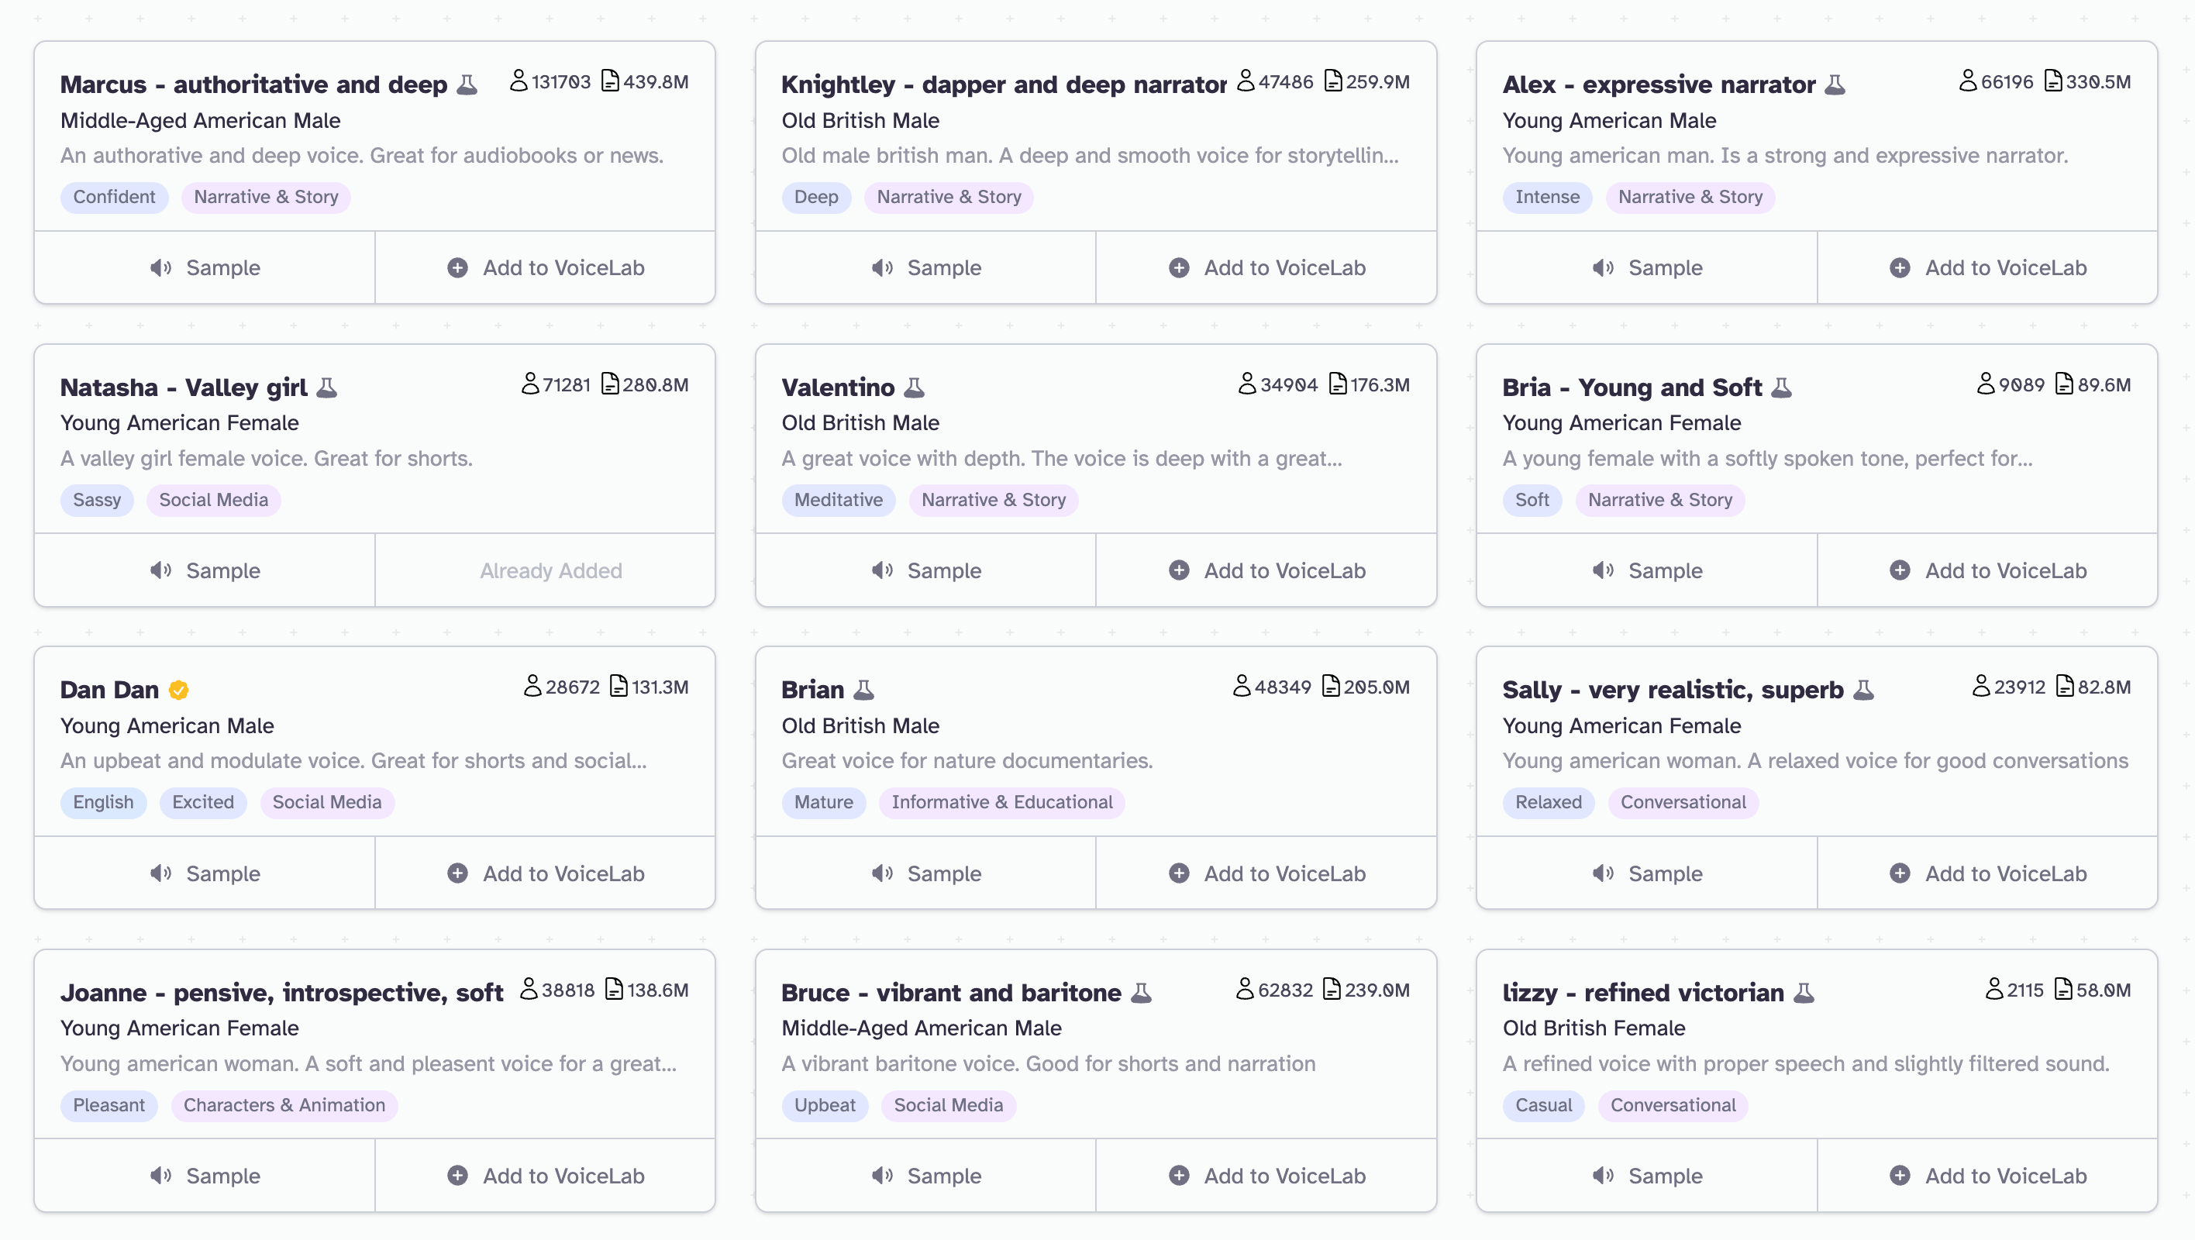
Task: Add Joanne voice to VoiceLab
Action: [x=546, y=1176]
